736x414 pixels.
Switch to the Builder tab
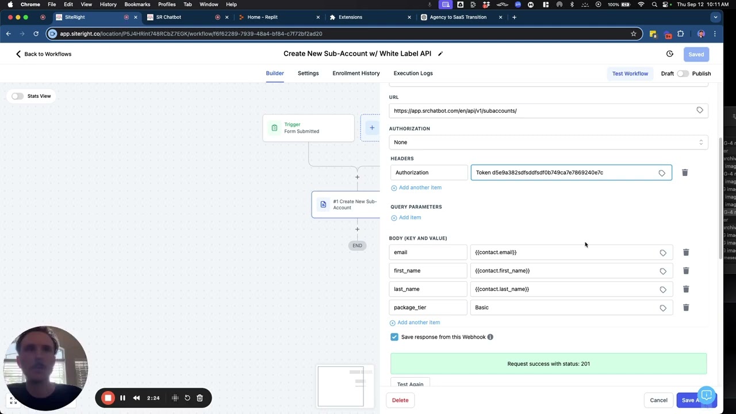point(275,74)
